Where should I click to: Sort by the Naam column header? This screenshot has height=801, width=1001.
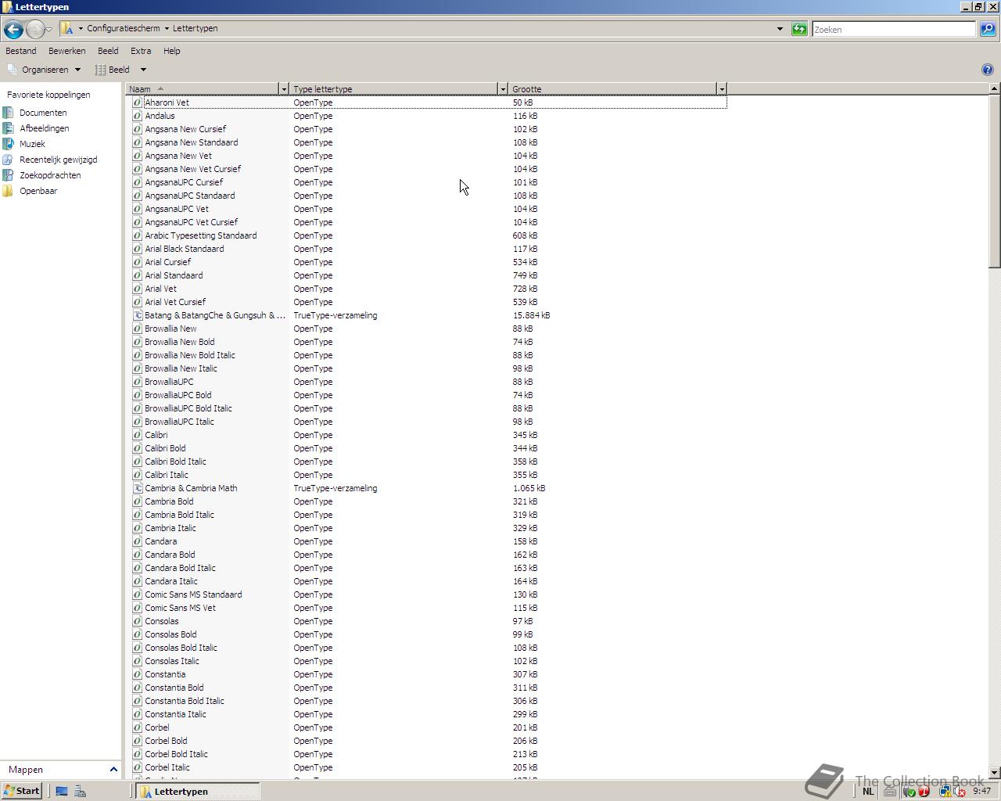[202, 89]
